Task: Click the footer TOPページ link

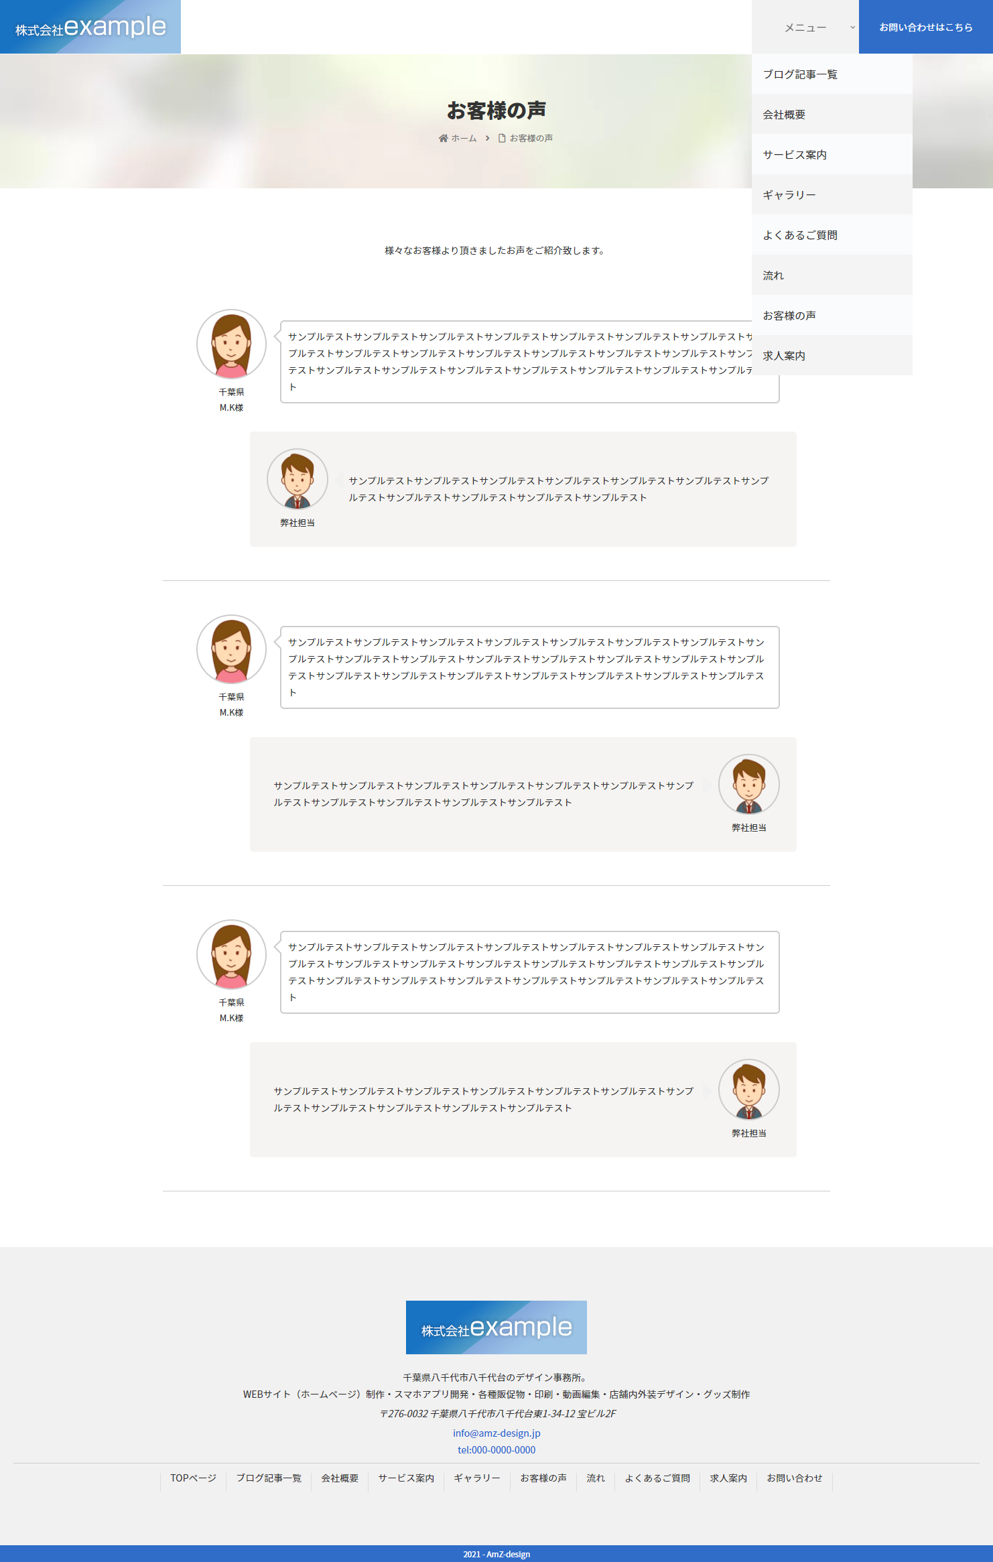Action: click(x=193, y=1478)
